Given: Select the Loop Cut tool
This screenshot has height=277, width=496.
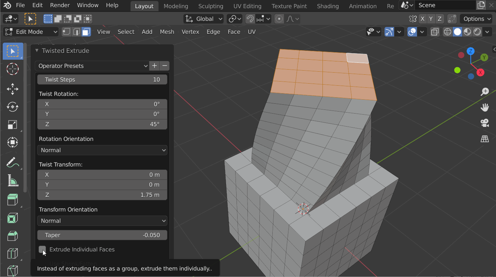Looking at the screenshot, I should point(13,253).
